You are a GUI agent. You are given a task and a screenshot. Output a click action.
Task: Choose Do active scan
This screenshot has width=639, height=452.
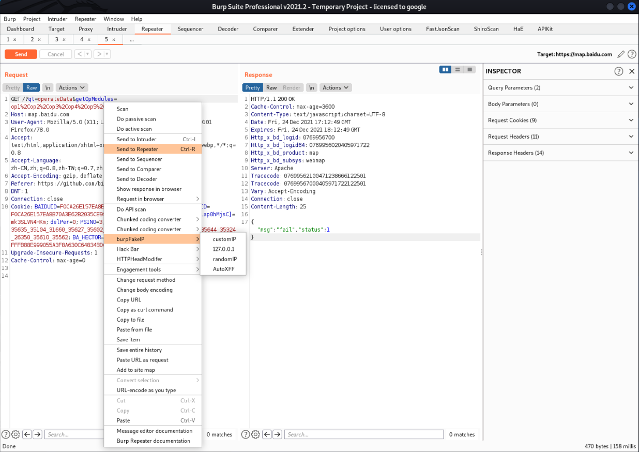pos(153,129)
